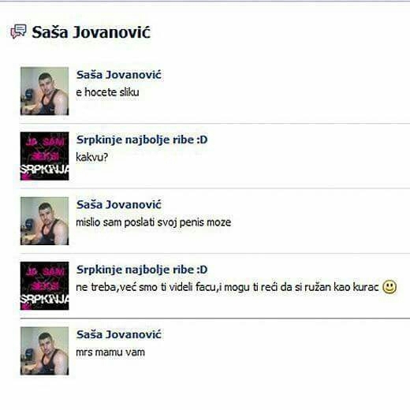Click the conversation bubbles icon in header

[x=18, y=32]
